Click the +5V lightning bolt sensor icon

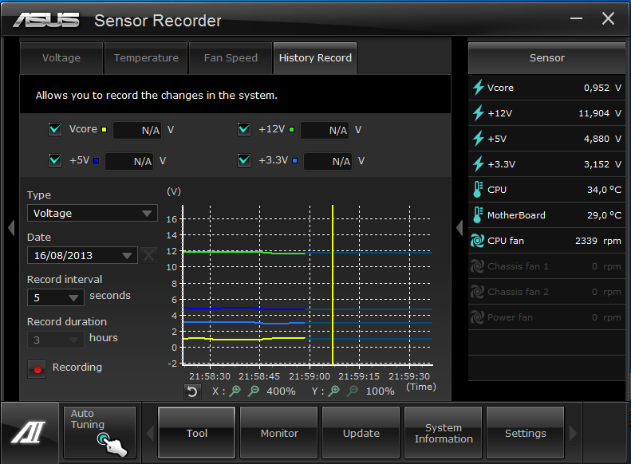point(478,138)
